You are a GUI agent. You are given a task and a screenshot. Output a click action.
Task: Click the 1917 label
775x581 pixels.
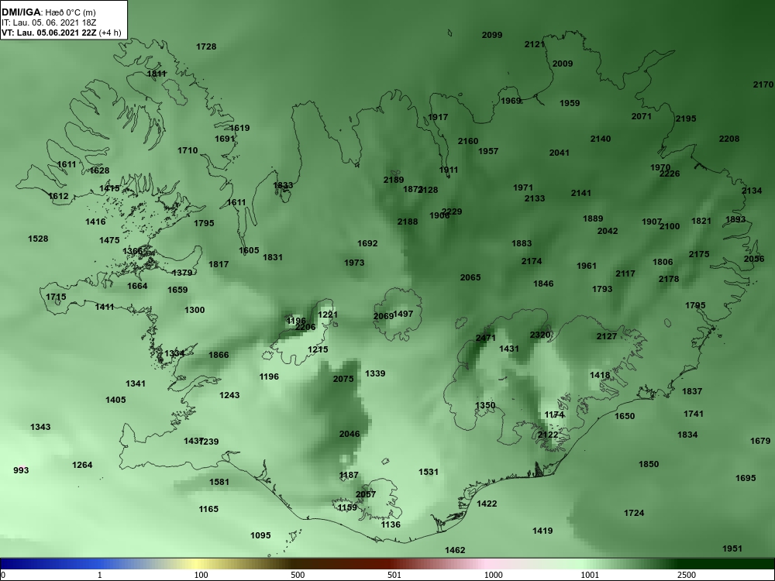[x=438, y=117]
